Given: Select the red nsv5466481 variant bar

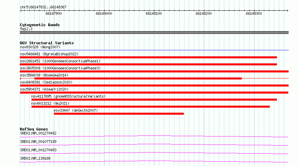Looking at the screenshot, I should (148, 57).
